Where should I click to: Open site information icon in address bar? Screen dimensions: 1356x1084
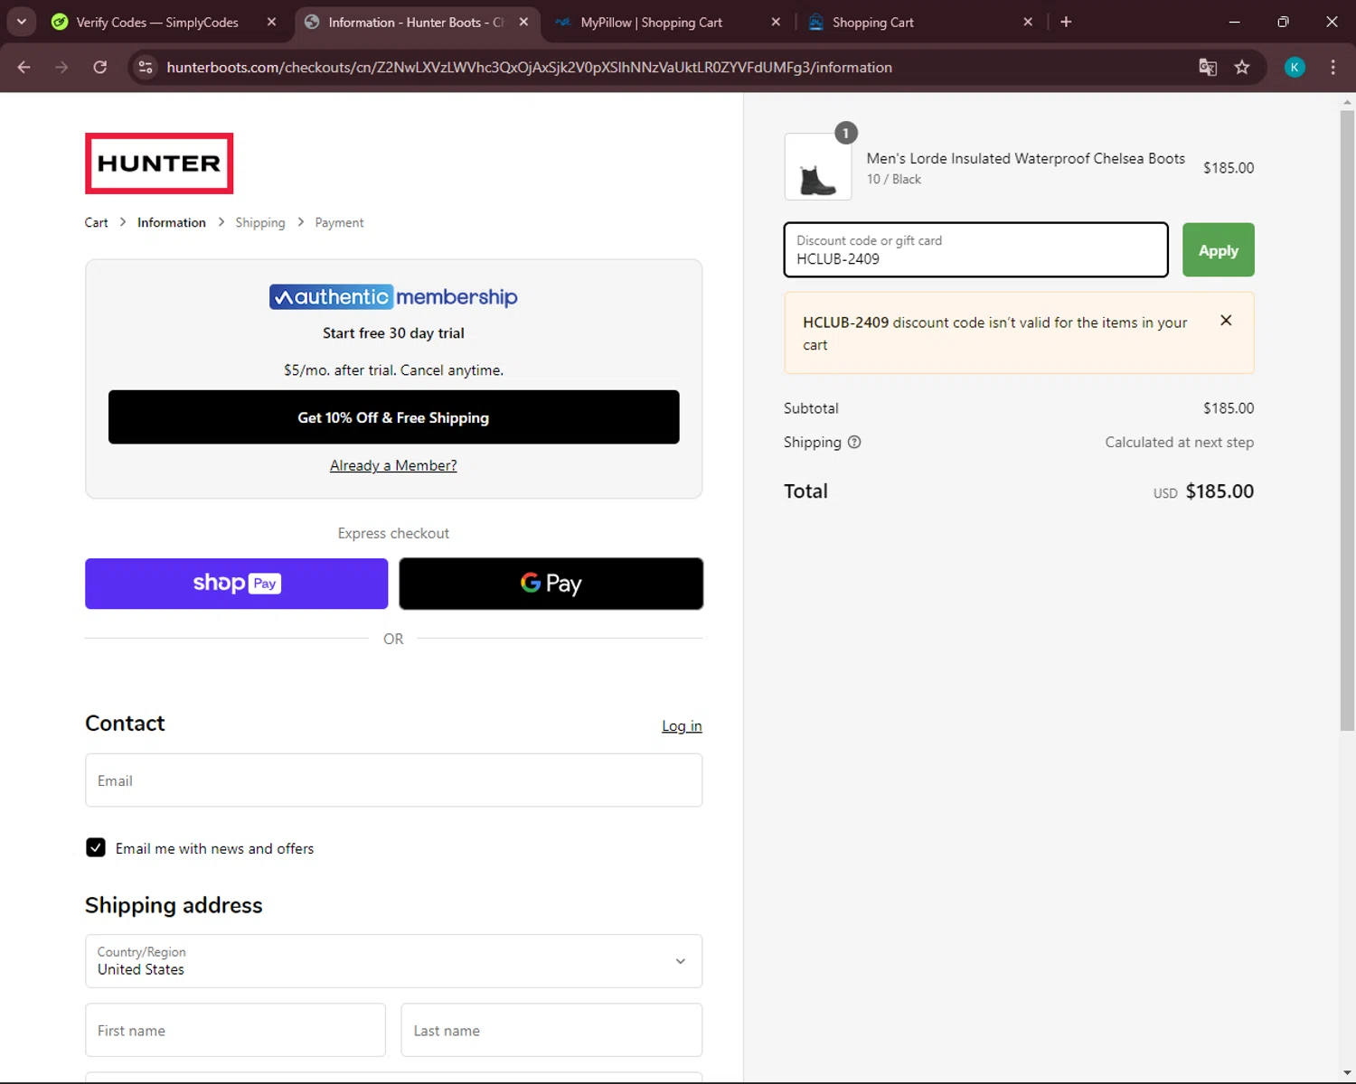[x=146, y=67]
